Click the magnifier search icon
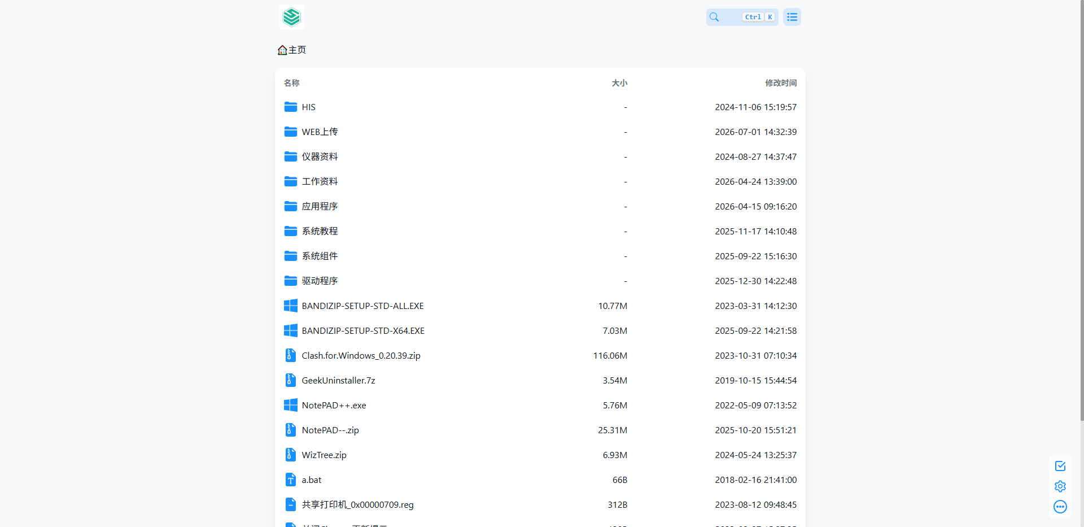Image resolution: width=1084 pixels, height=527 pixels. coord(714,17)
